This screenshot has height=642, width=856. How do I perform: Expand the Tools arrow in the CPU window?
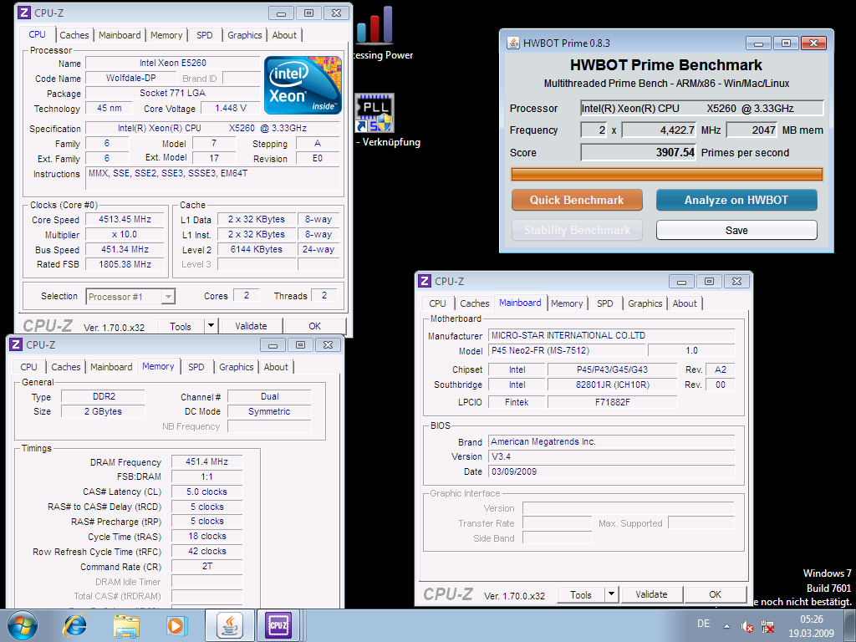click(x=211, y=326)
